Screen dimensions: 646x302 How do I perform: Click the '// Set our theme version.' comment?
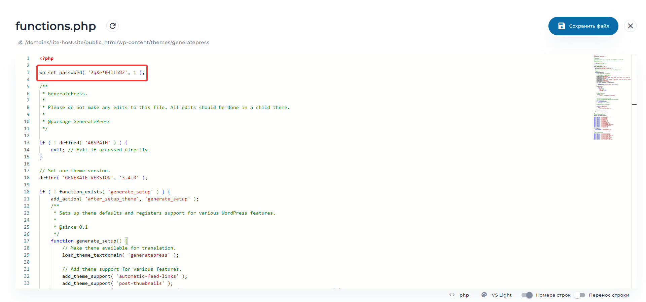[75, 171]
